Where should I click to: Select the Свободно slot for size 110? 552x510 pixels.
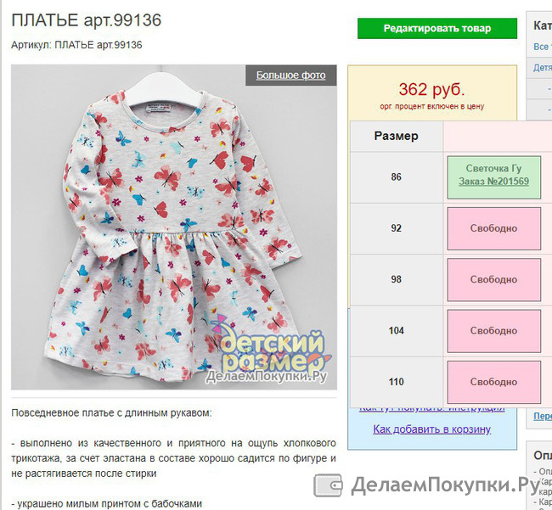pos(494,383)
